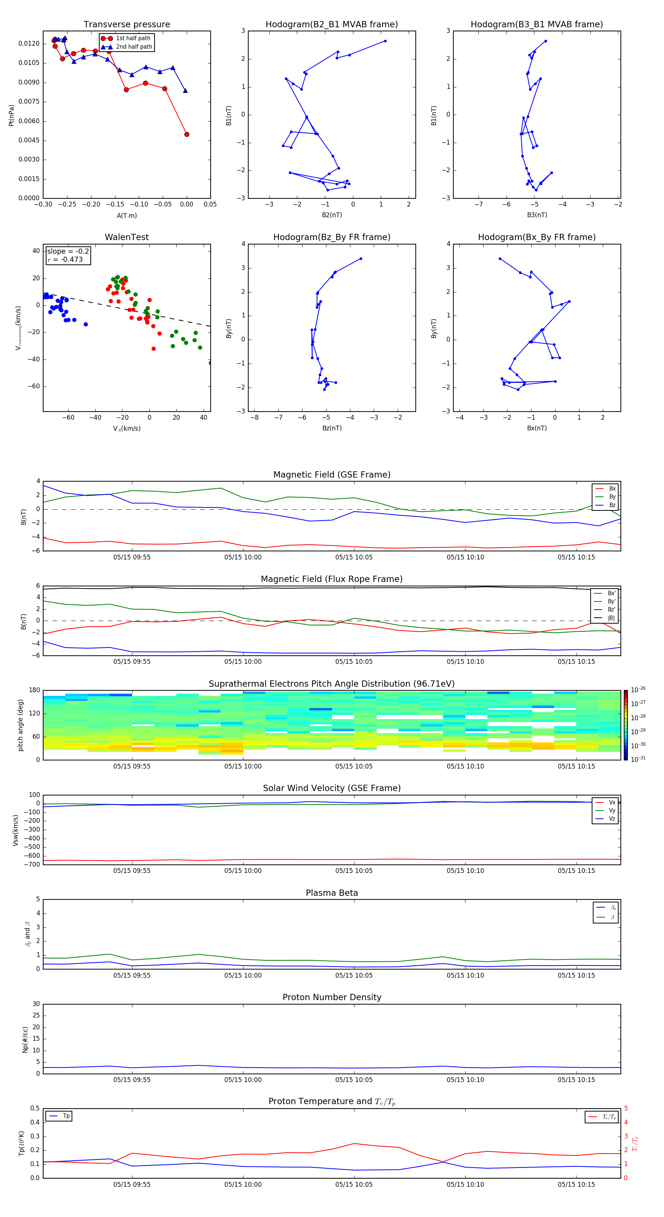Image resolution: width=664 pixels, height=1217 pixels.
Task: Click the 'Hodogram(Bz_By FR frame)' title
Action: [x=332, y=237]
